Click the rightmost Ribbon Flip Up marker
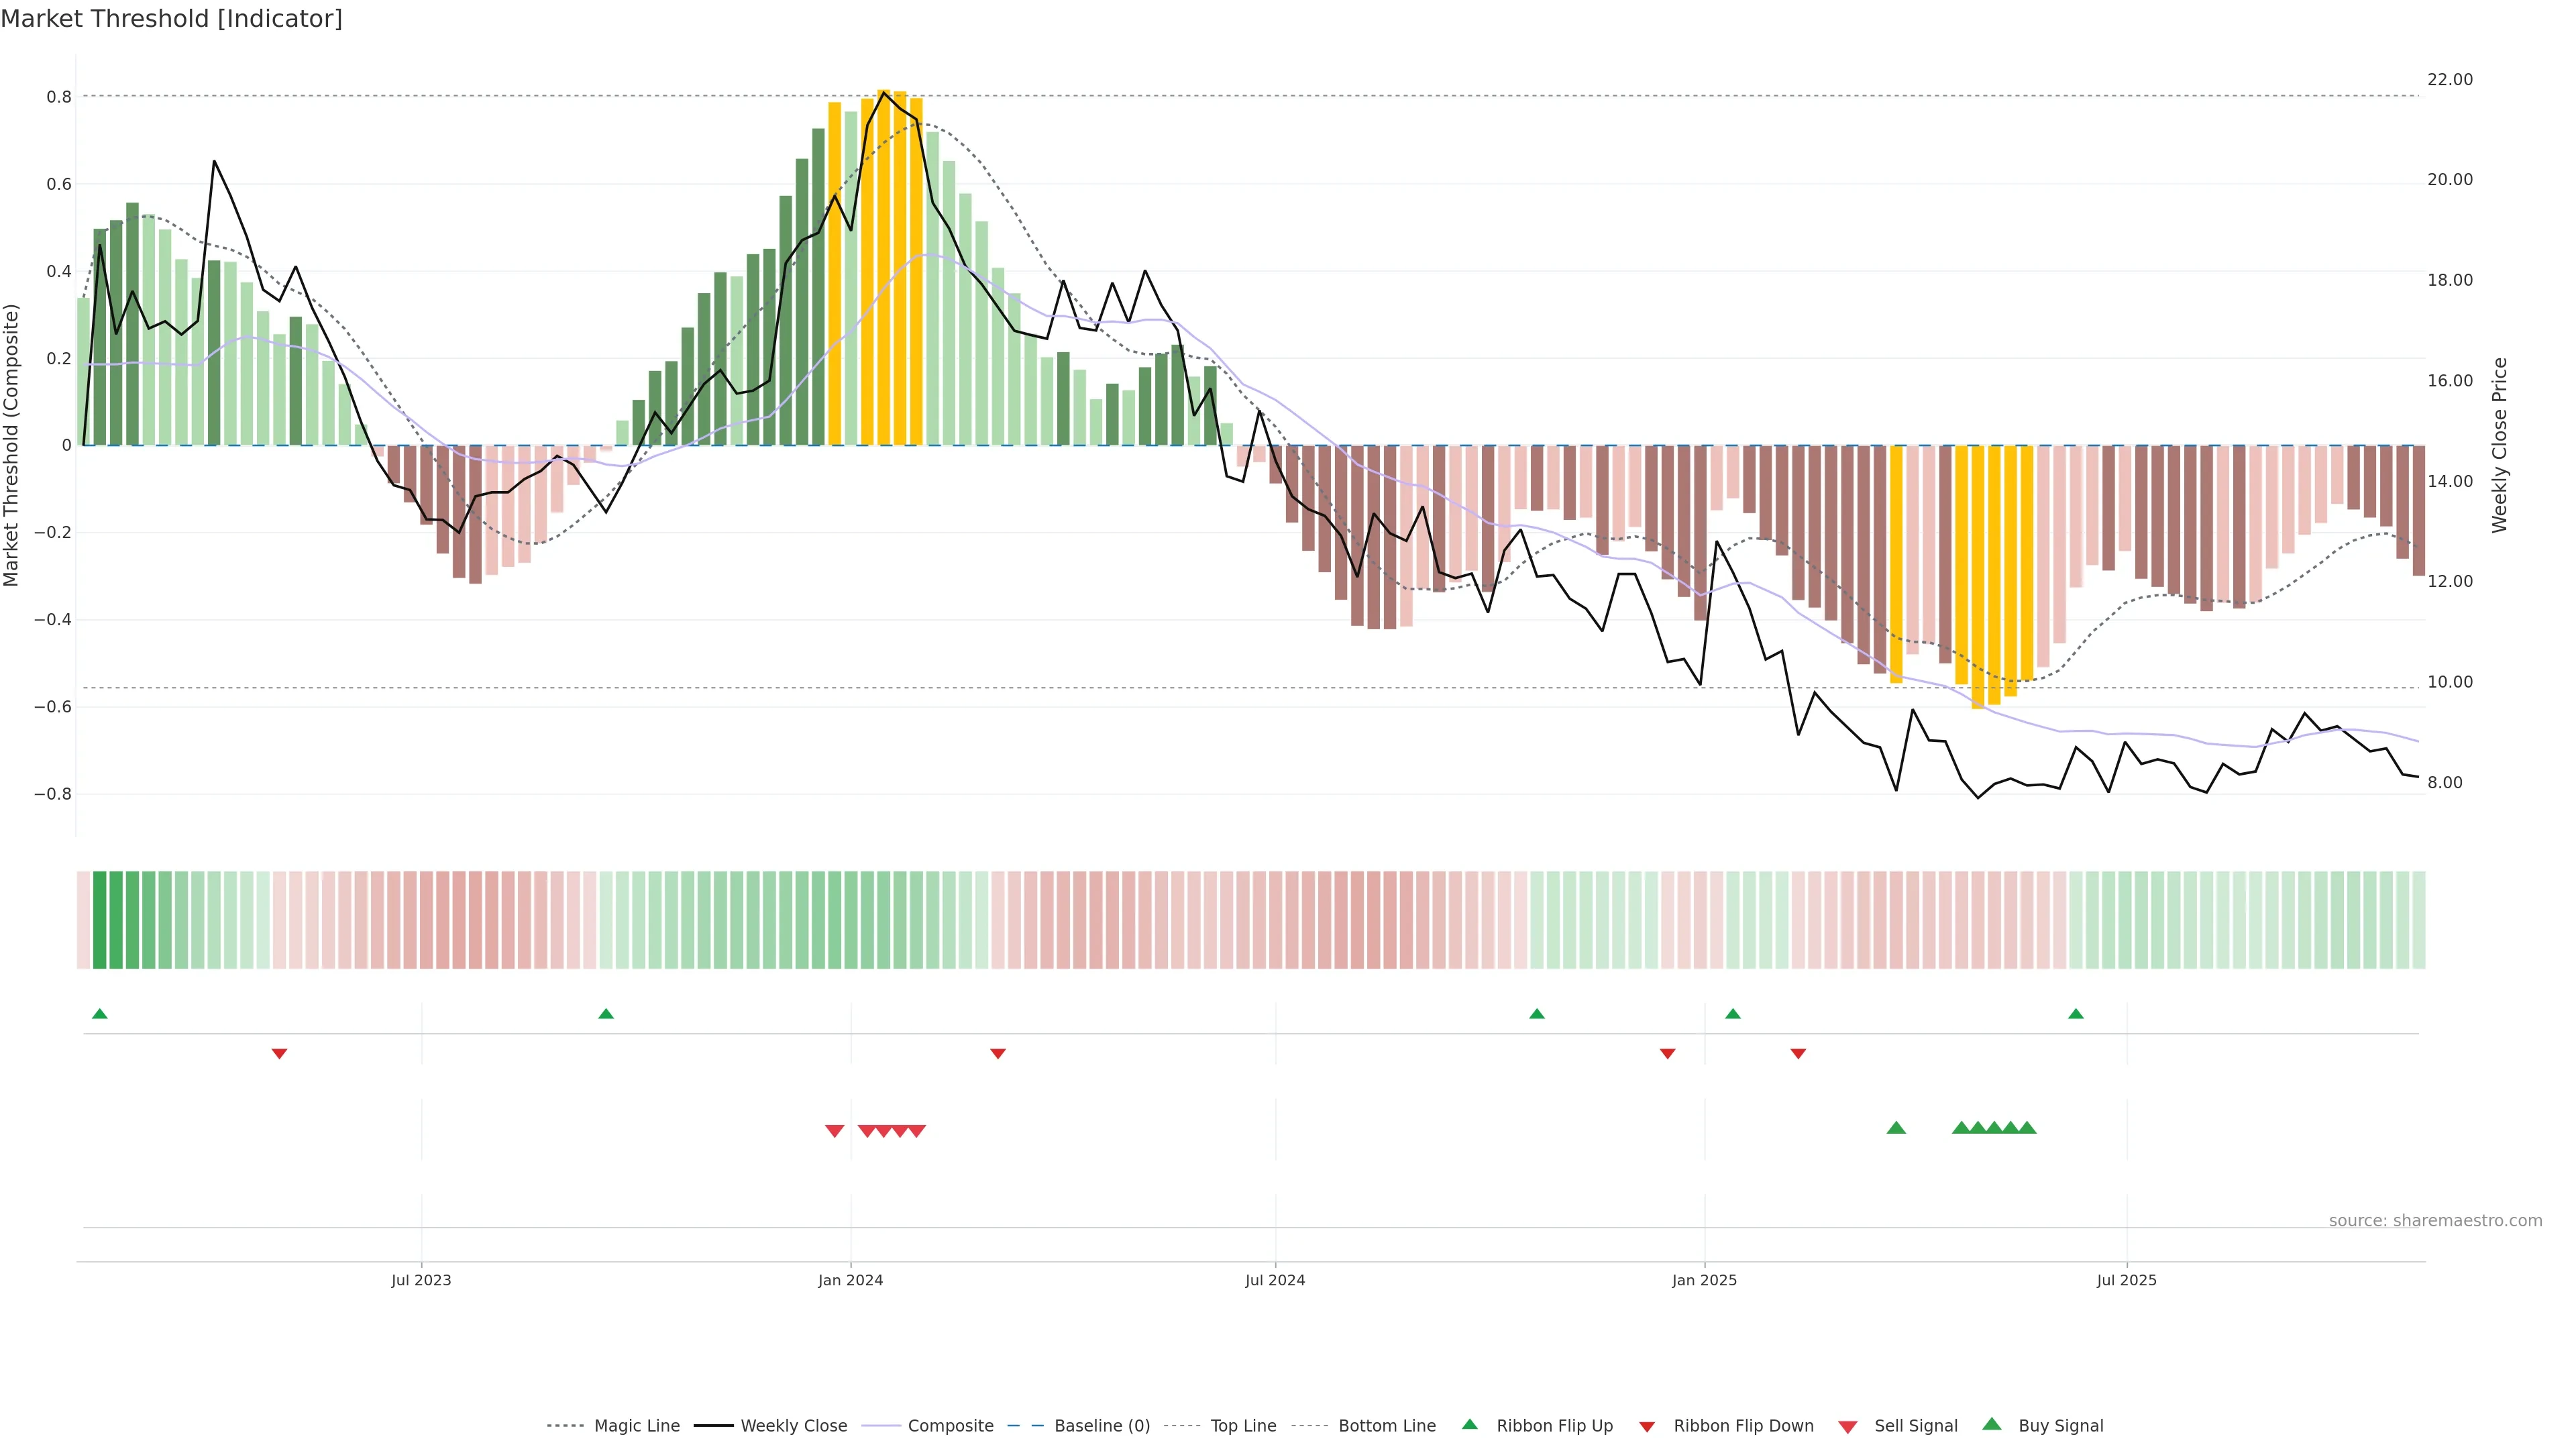The image size is (2576, 1449). click(2076, 1014)
